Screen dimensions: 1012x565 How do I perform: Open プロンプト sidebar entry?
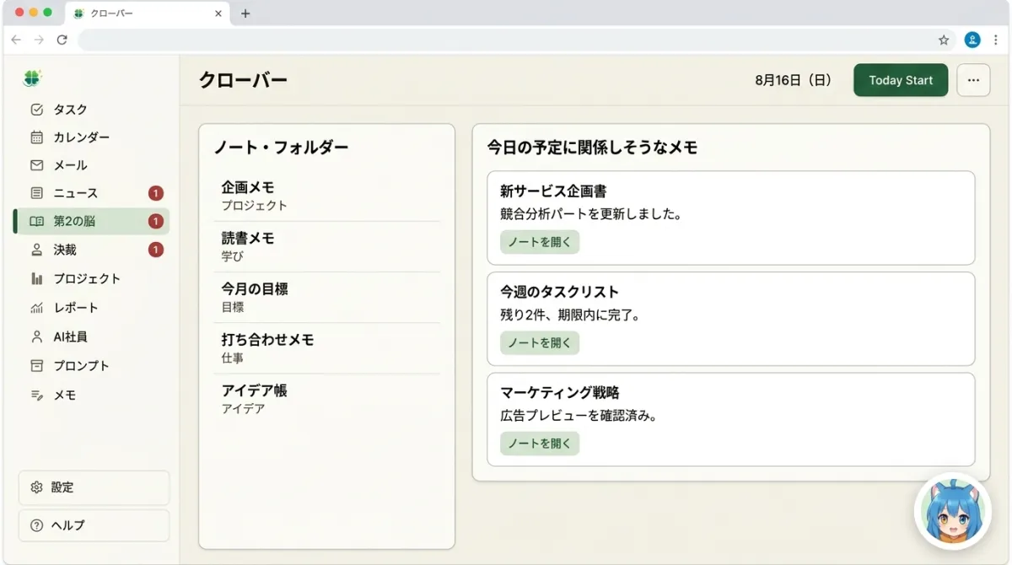pos(91,366)
